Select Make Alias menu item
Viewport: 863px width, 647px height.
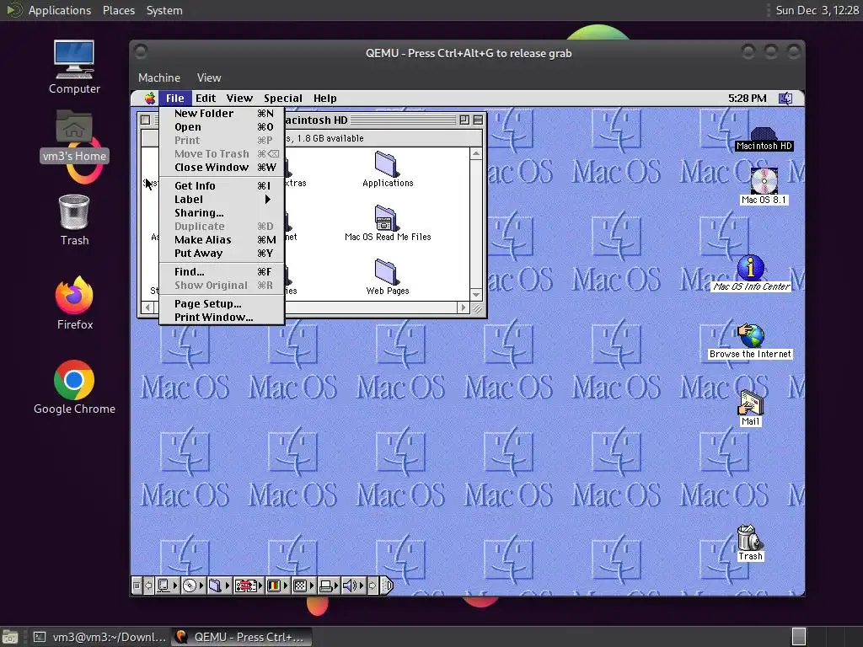pos(222,240)
